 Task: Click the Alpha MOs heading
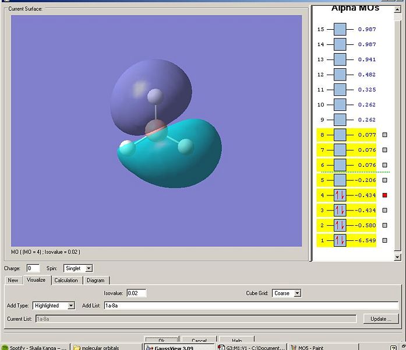tap(355, 8)
